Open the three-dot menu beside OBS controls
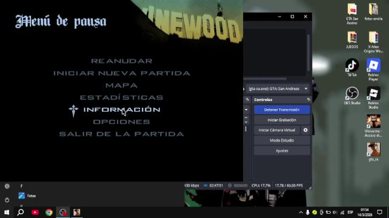Viewport: 389px width, 218px height. coord(246,129)
